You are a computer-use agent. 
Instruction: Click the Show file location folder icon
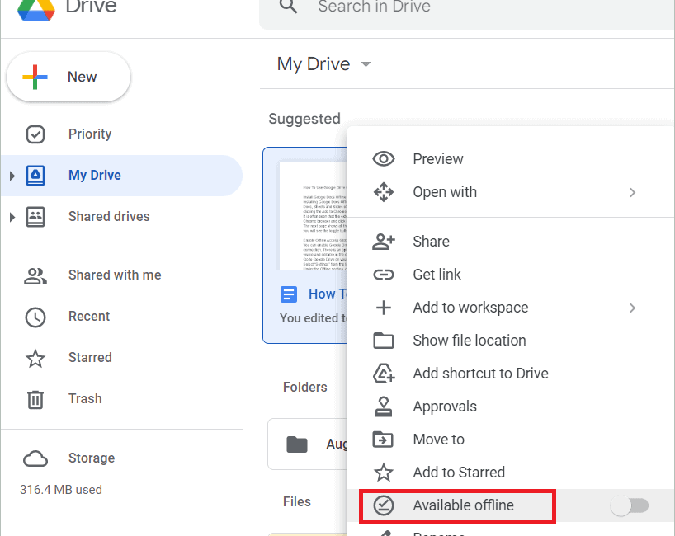coord(384,341)
